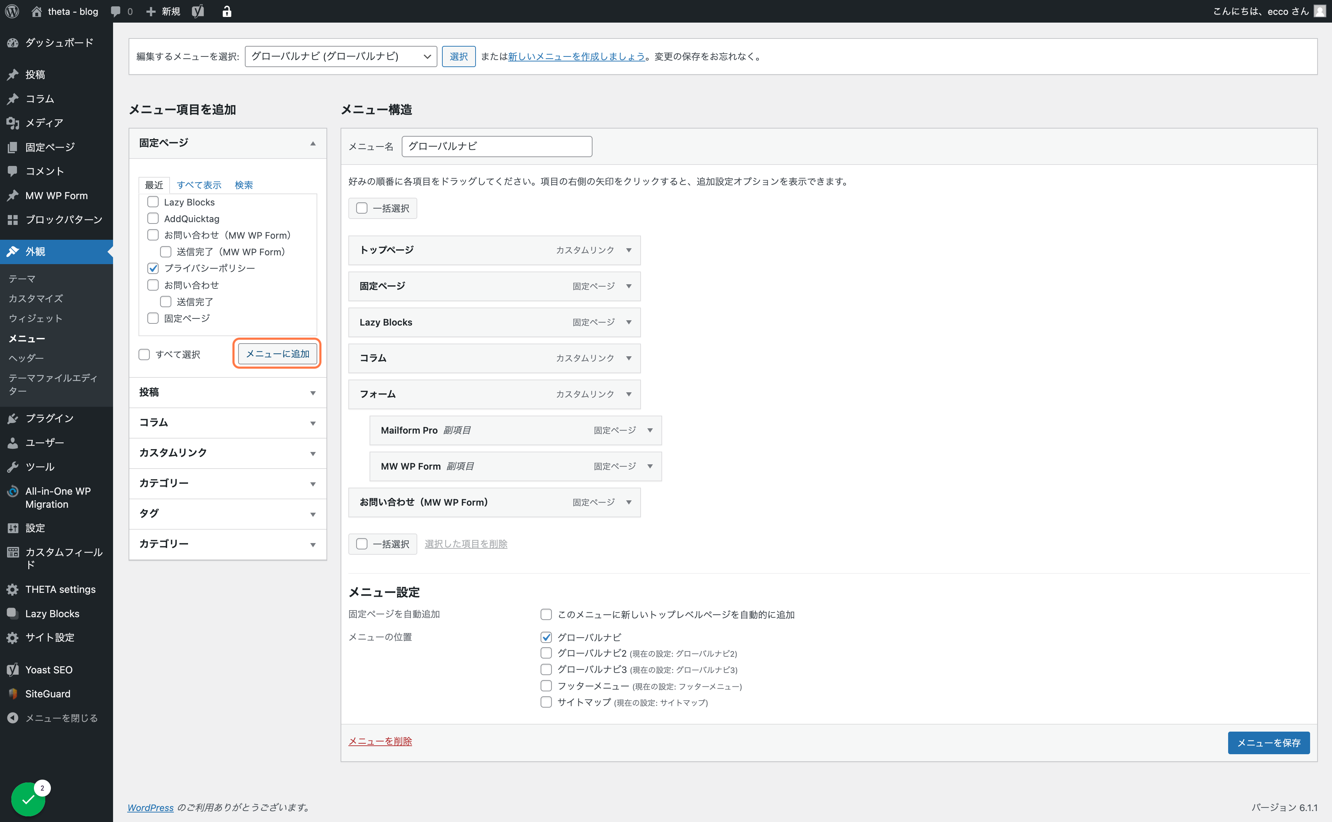The image size is (1332, 822).
Task: Expand the カスタムリンク accordion section
Action: [228, 453]
